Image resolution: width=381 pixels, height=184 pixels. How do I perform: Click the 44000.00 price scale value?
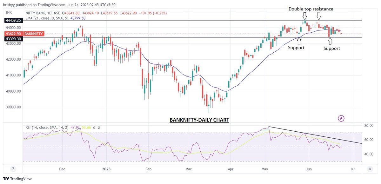tap(13, 28)
